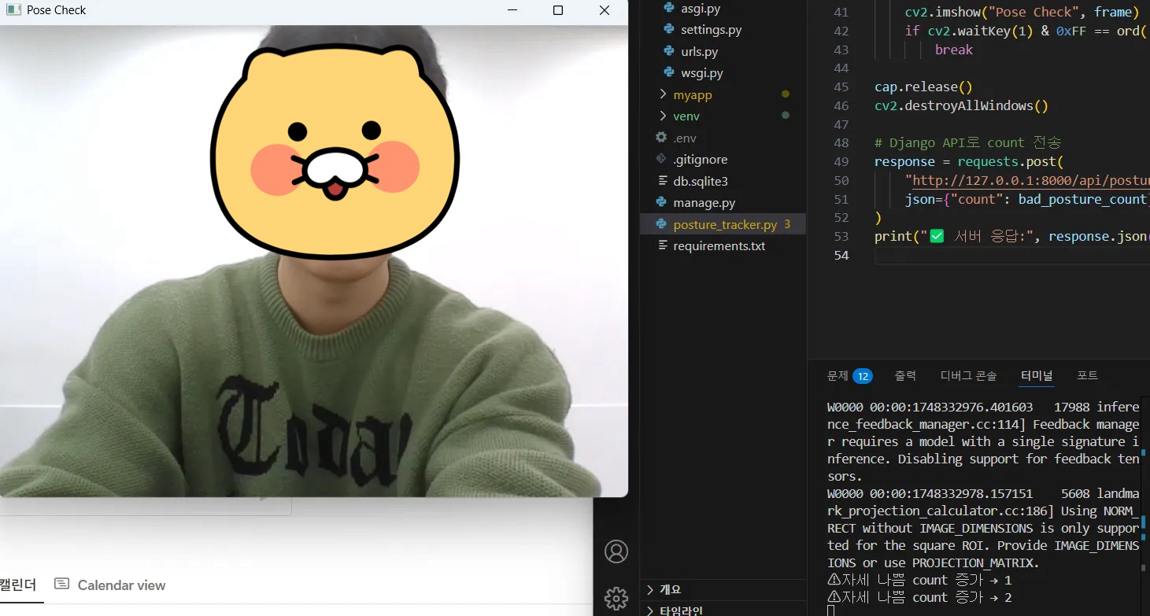The height and width of the screenshot is (616, 1150).
Task: Click the Python icon beside settings.py
Action: point(669,30)
